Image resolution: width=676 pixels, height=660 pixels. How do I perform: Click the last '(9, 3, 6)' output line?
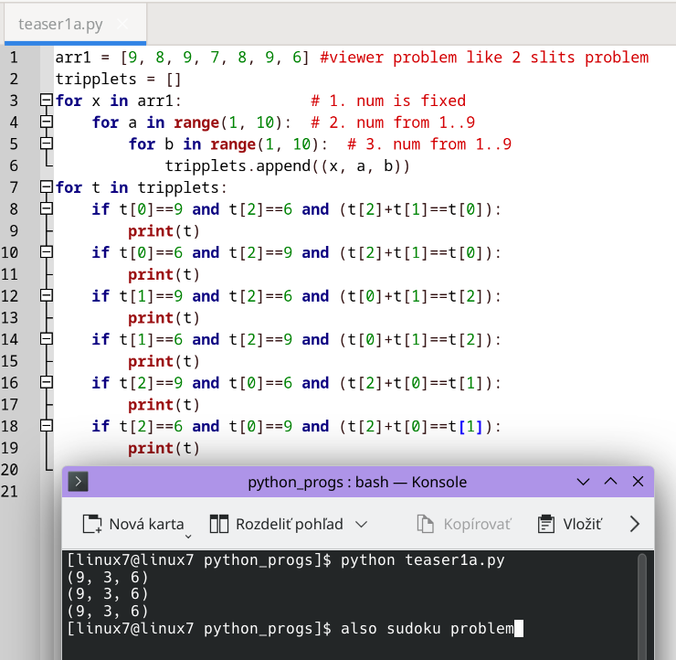[108, 612]
